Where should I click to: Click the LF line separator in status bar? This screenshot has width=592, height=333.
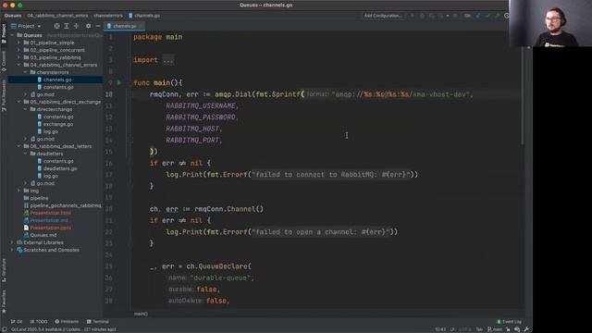452,329
